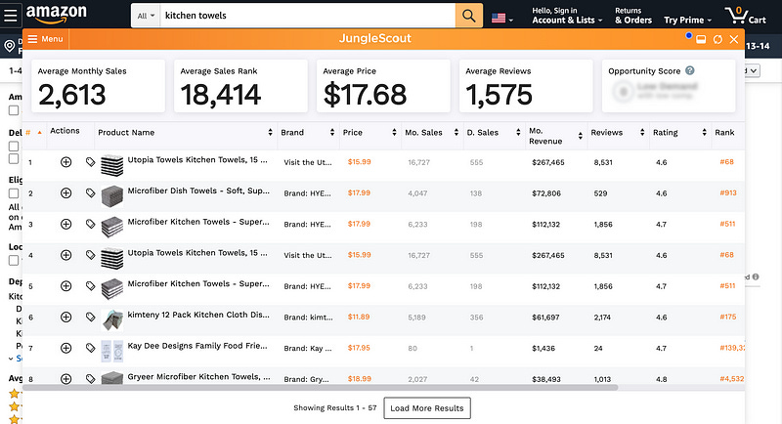The height and width of the screenshot is (424, 782).
Task: Click plus icon in row 3
Action: click(65, 224)
